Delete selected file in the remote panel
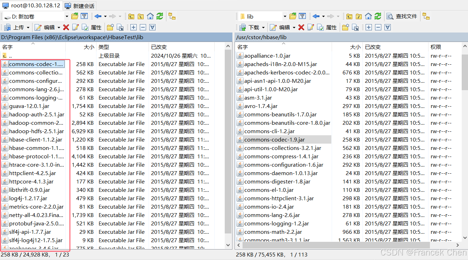The image size is (468, 260). tap(301, 27)
